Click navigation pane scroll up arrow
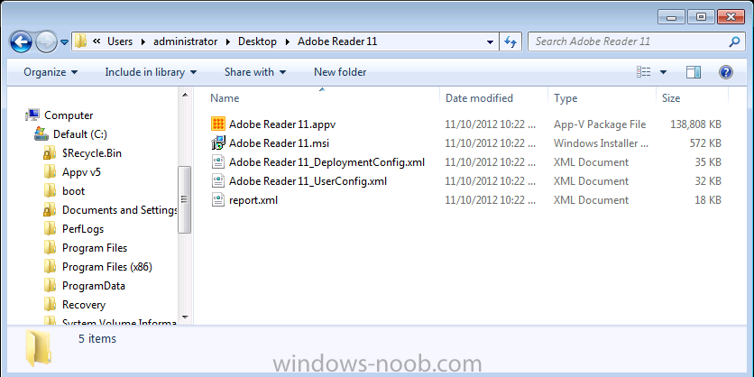Image resolution: width=754 pixels, height=377 pixels. click(x=185, y=96)
